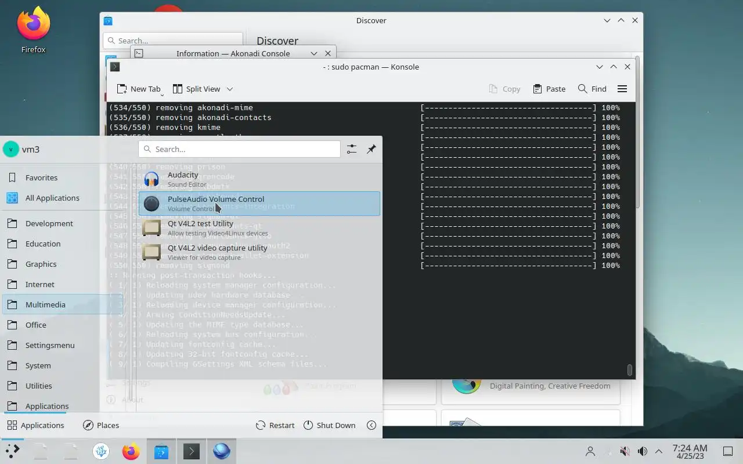Open the Education category
743x464 pixels.
click(x=51, y=244)
